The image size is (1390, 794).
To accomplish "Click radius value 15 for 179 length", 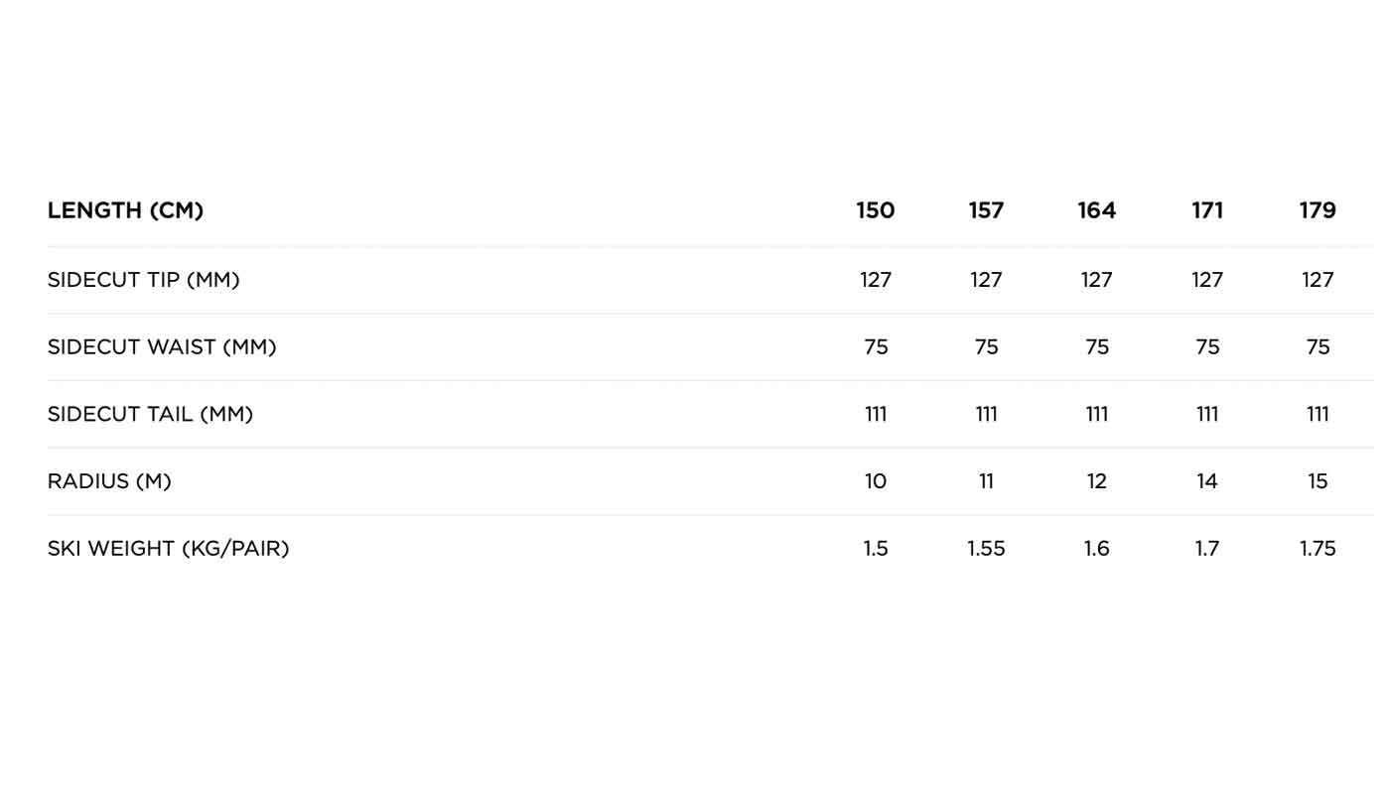I will click(x=1318, y=481).
